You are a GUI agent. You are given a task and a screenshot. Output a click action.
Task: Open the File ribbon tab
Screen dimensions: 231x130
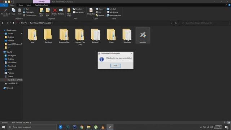tap(4, 5)
